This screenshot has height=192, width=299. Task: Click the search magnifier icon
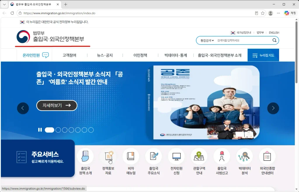(274, 40)
